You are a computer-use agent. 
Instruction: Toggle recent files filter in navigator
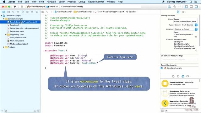pyautogui.click(x=35, y=111)
